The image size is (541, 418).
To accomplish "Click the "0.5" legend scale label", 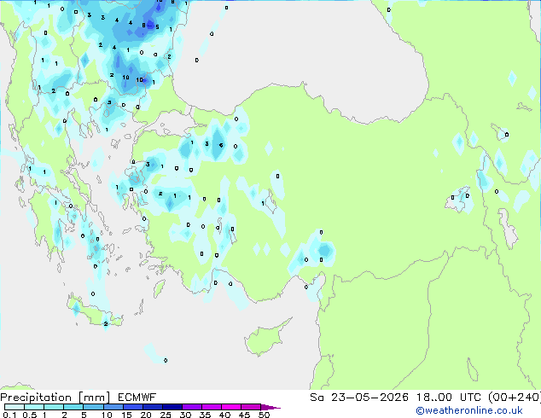I will point(30,415).
